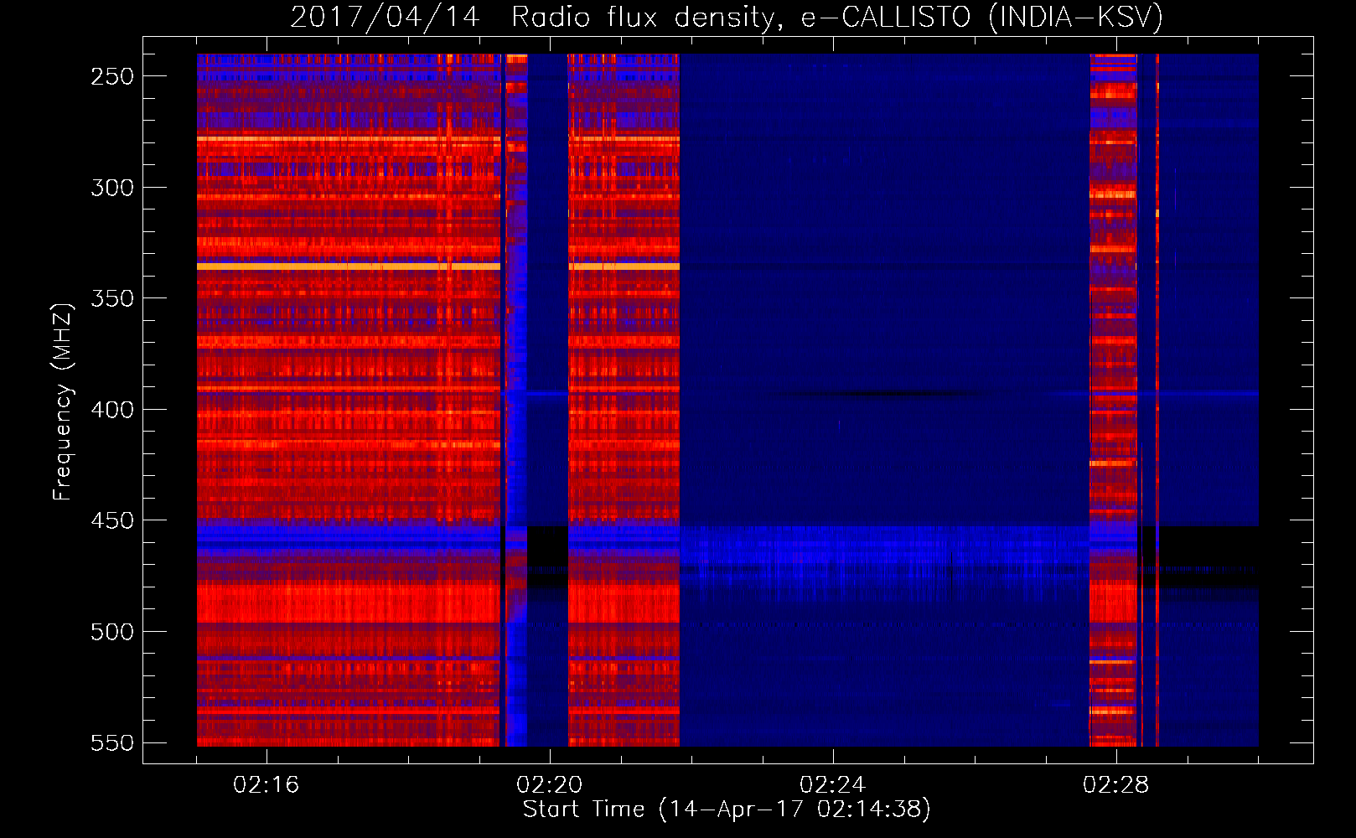This screenshot has height=838, width=1356.
Task: Click the 250 frequency tick label
Action: 112,76
